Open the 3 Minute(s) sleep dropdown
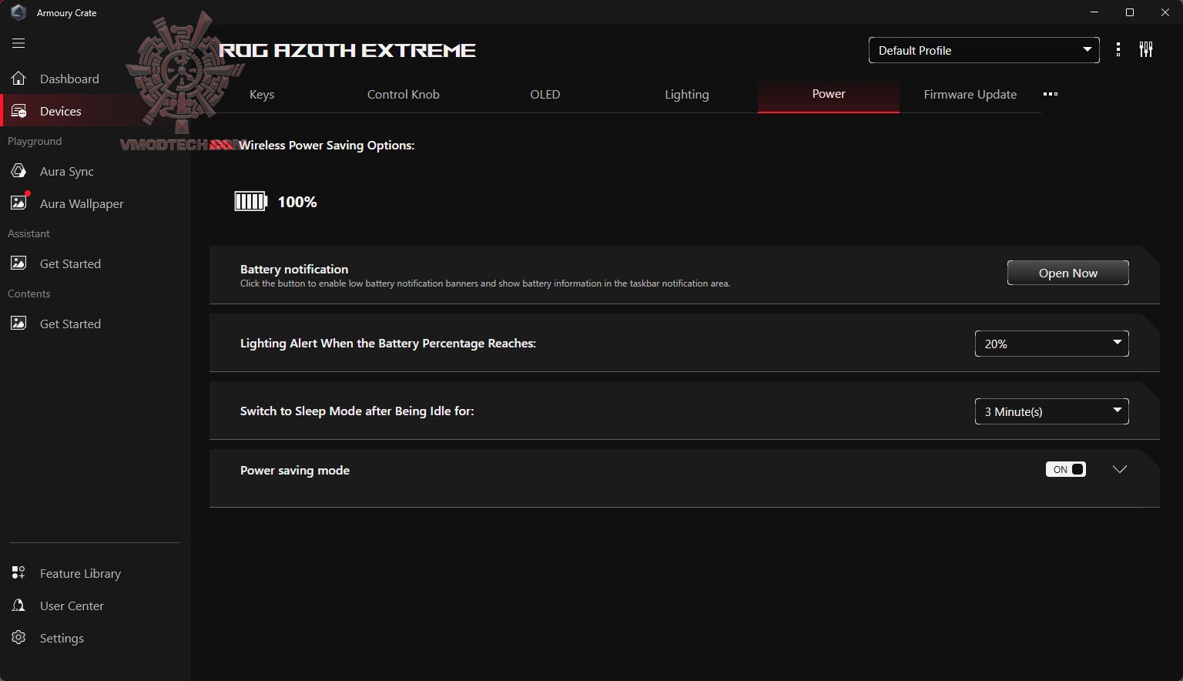The width and height of the screenshot is (1183, 681). click(x=1051, y=411)
